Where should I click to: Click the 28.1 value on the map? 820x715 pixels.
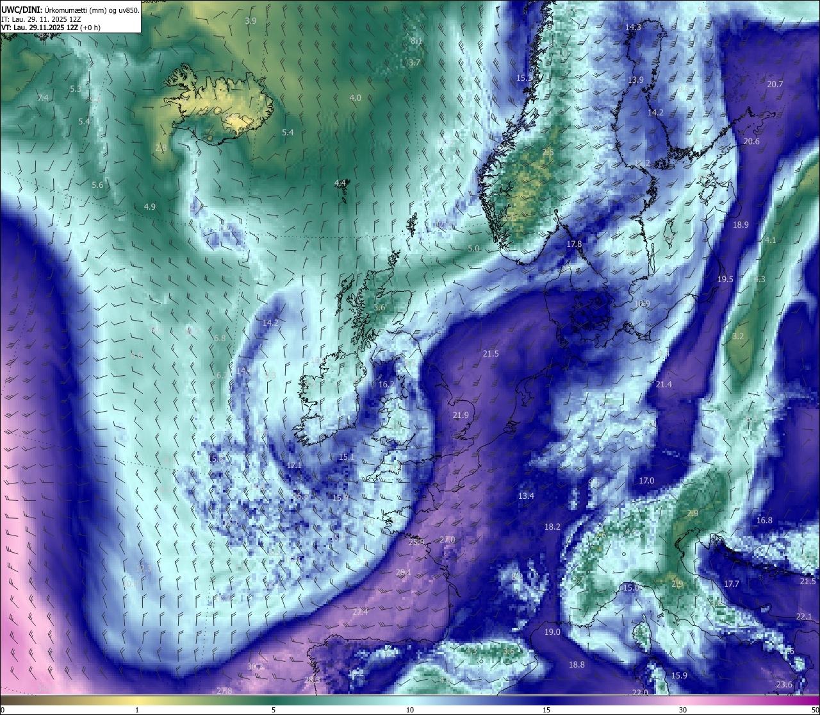point(404,573)
